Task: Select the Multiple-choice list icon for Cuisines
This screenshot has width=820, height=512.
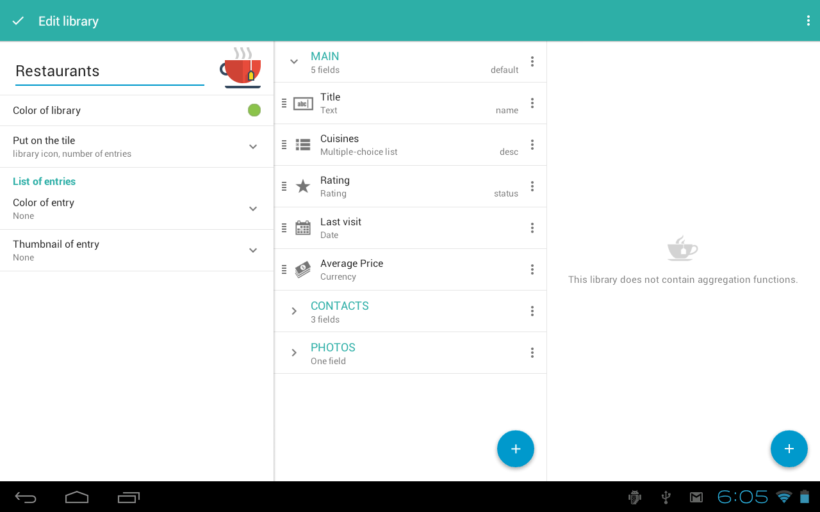Action: tap(302, 144)
